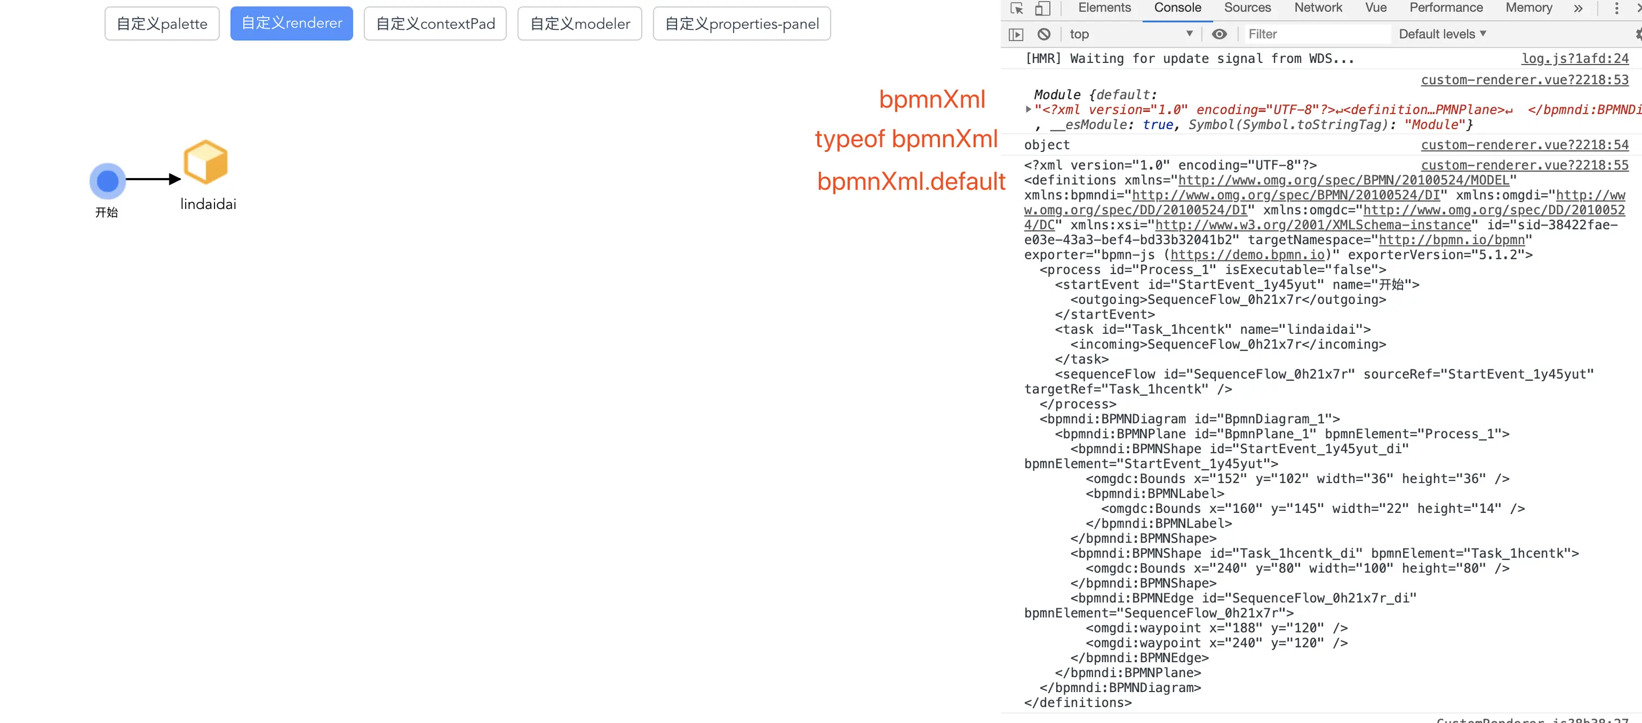Click the 自定义renderer button
This screenshot has height=723, width=1642.
[x=291, y=23]
